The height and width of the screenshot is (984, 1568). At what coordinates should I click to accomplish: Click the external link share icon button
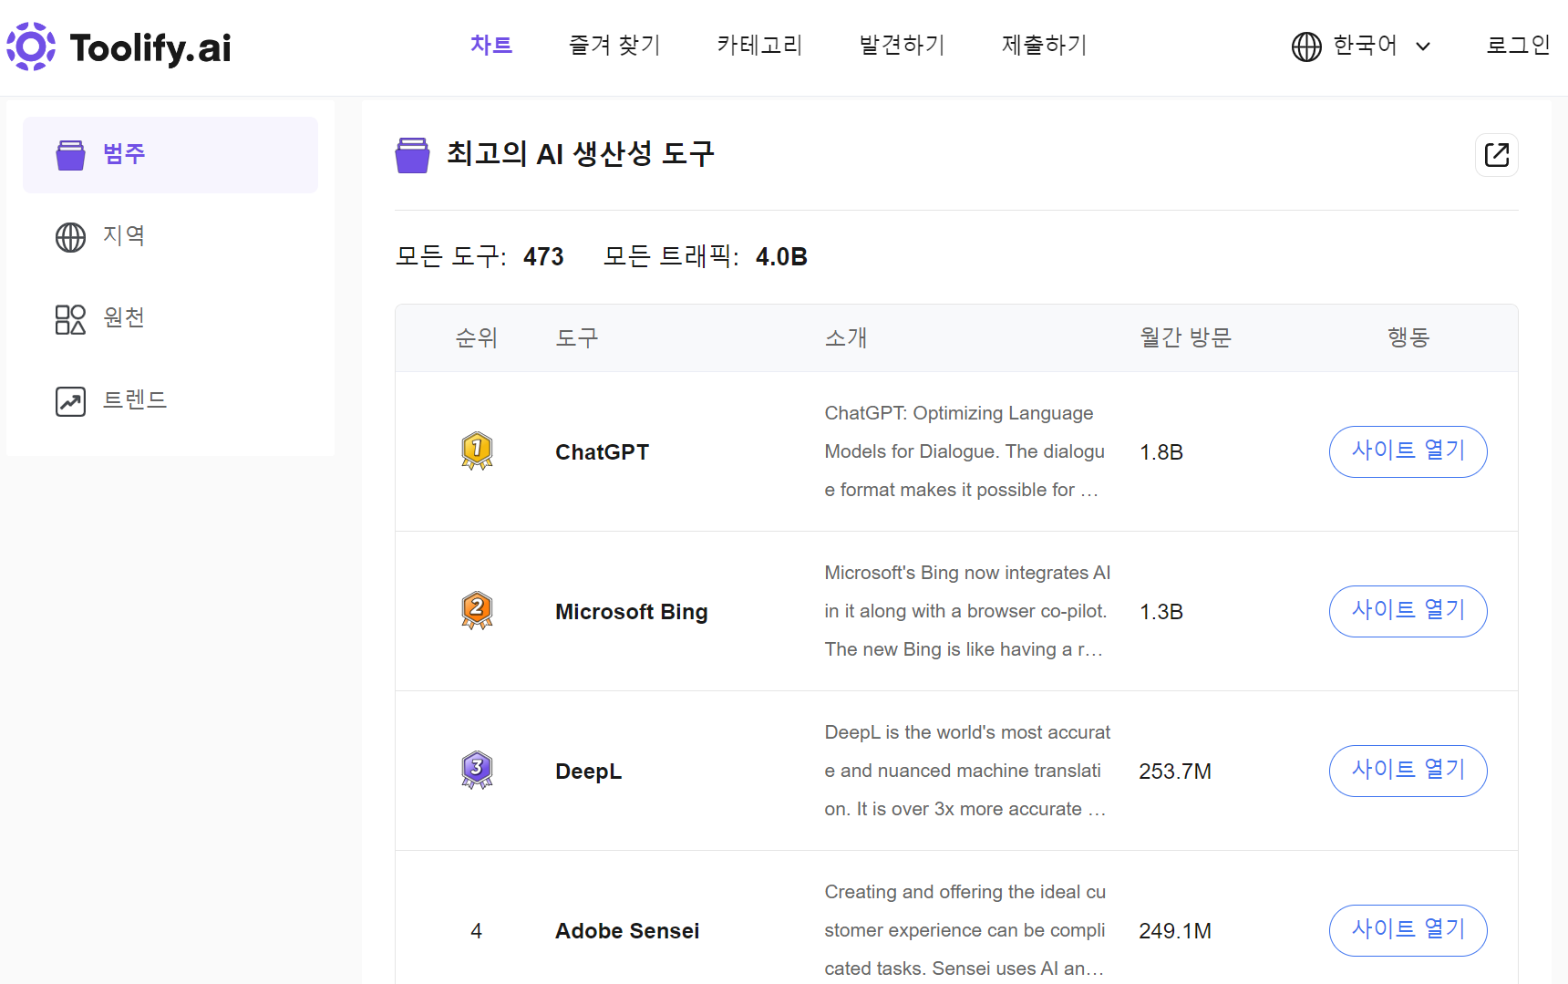1496,155
